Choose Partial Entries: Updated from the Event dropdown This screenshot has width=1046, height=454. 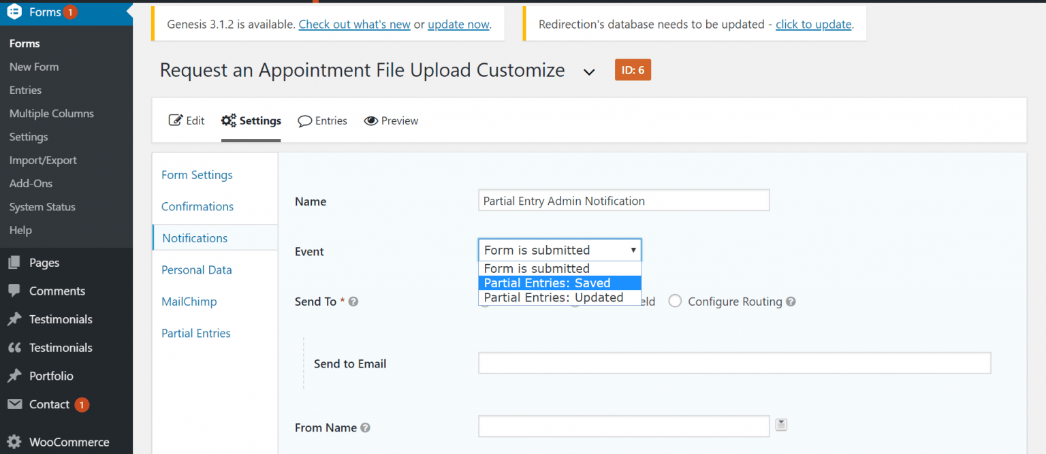click(x=552, y=297)
